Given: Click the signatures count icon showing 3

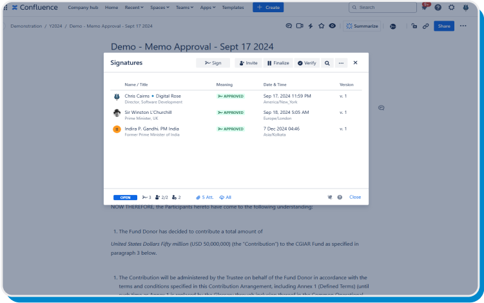Looking at the screenshot, I should pyautogui.click(x=147, y=197).
